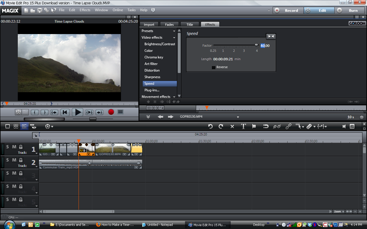Select the Sharpness effect
This screenshot has width=367, height=229.
pos(152,77)
